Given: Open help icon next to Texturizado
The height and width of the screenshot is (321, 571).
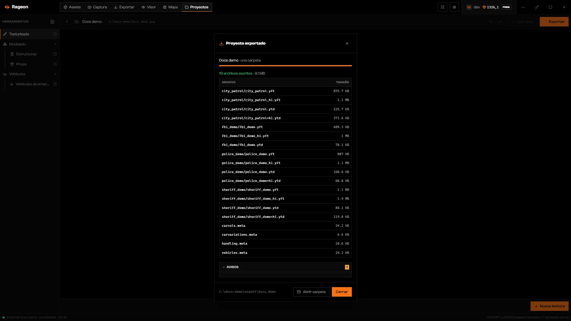Looking at the screenshot, I should pos(55,34).
